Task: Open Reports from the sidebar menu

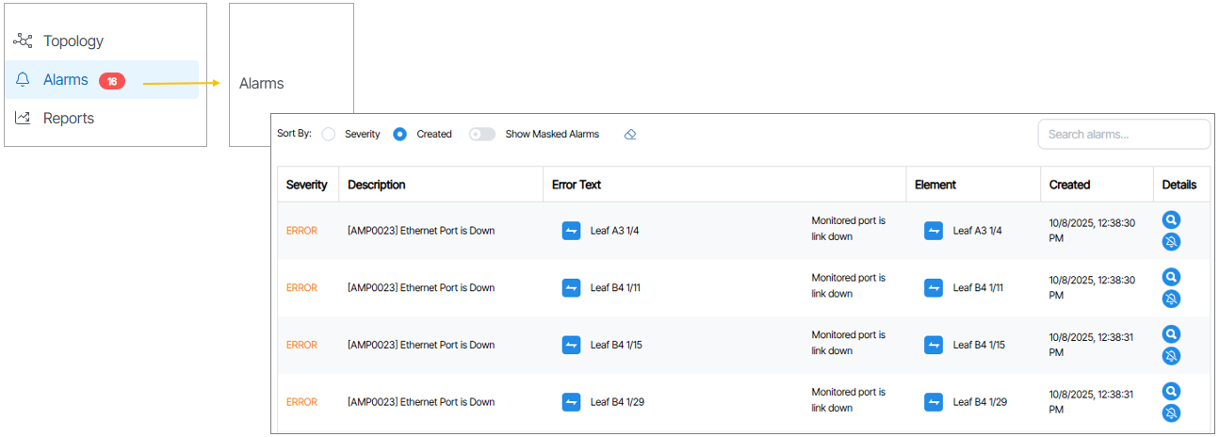Action: point(68,119)
